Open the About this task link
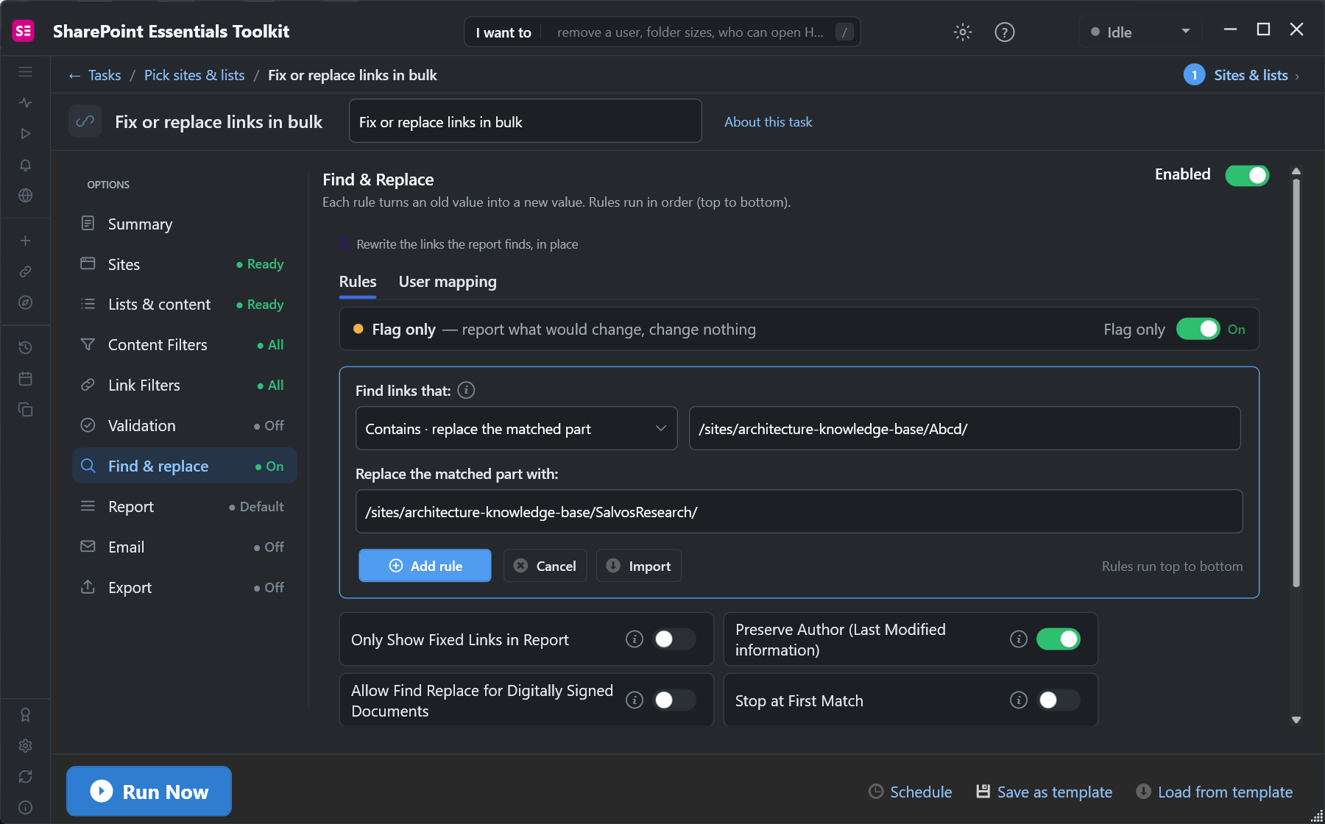Screen dimensions: 1325x824 click(x=768, y=122)
